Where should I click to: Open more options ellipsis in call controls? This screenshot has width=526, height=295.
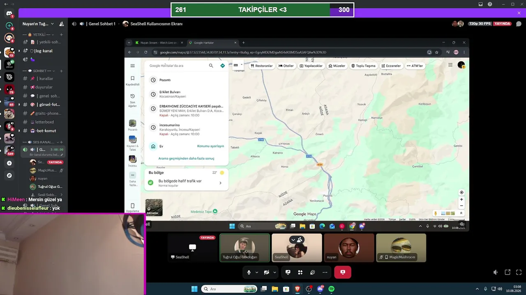point(325,272)
